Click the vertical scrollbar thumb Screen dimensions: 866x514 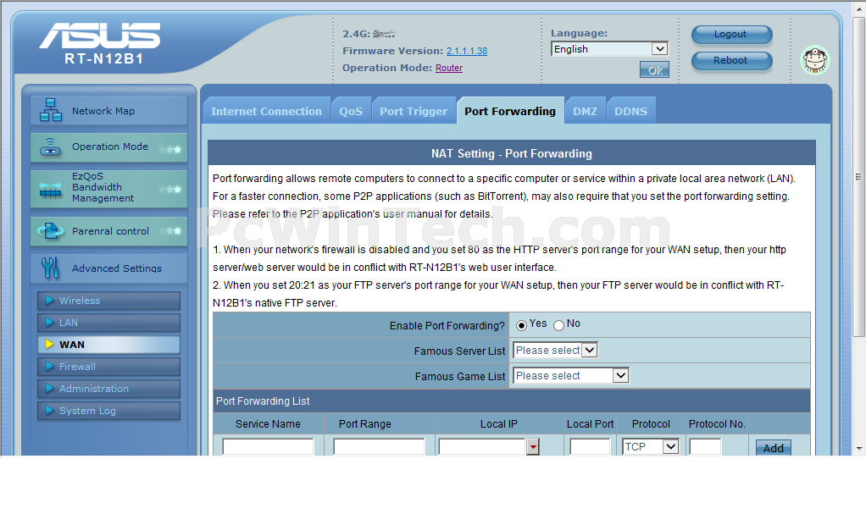coord(858,177)
